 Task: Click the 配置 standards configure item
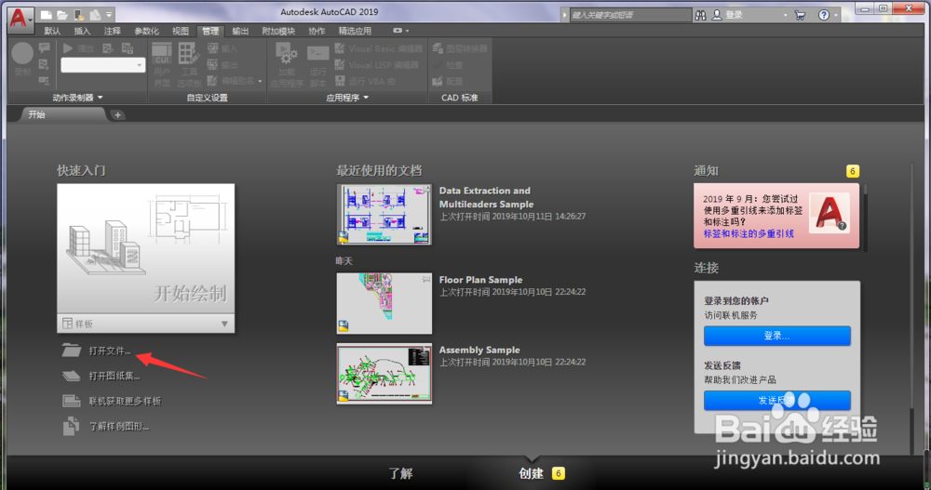[x=449, y=81]
